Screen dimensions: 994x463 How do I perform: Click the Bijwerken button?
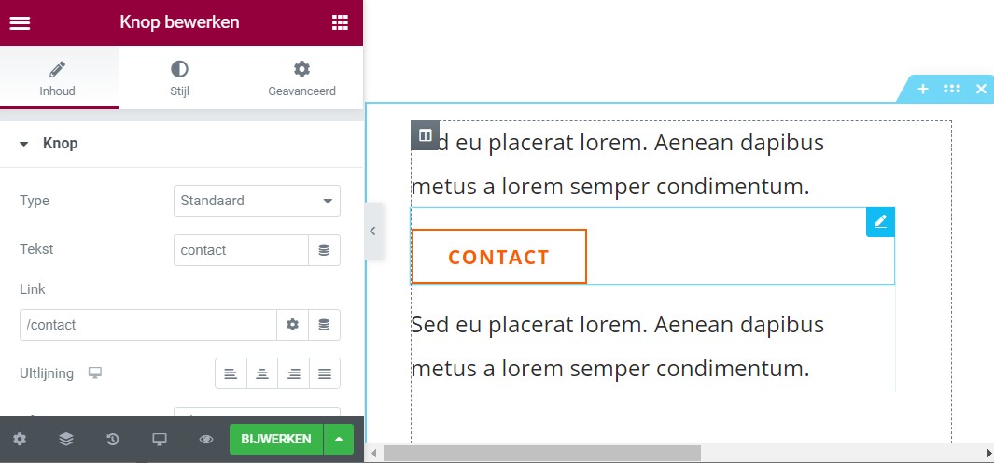pyautogui.click(x=275, y=439)
